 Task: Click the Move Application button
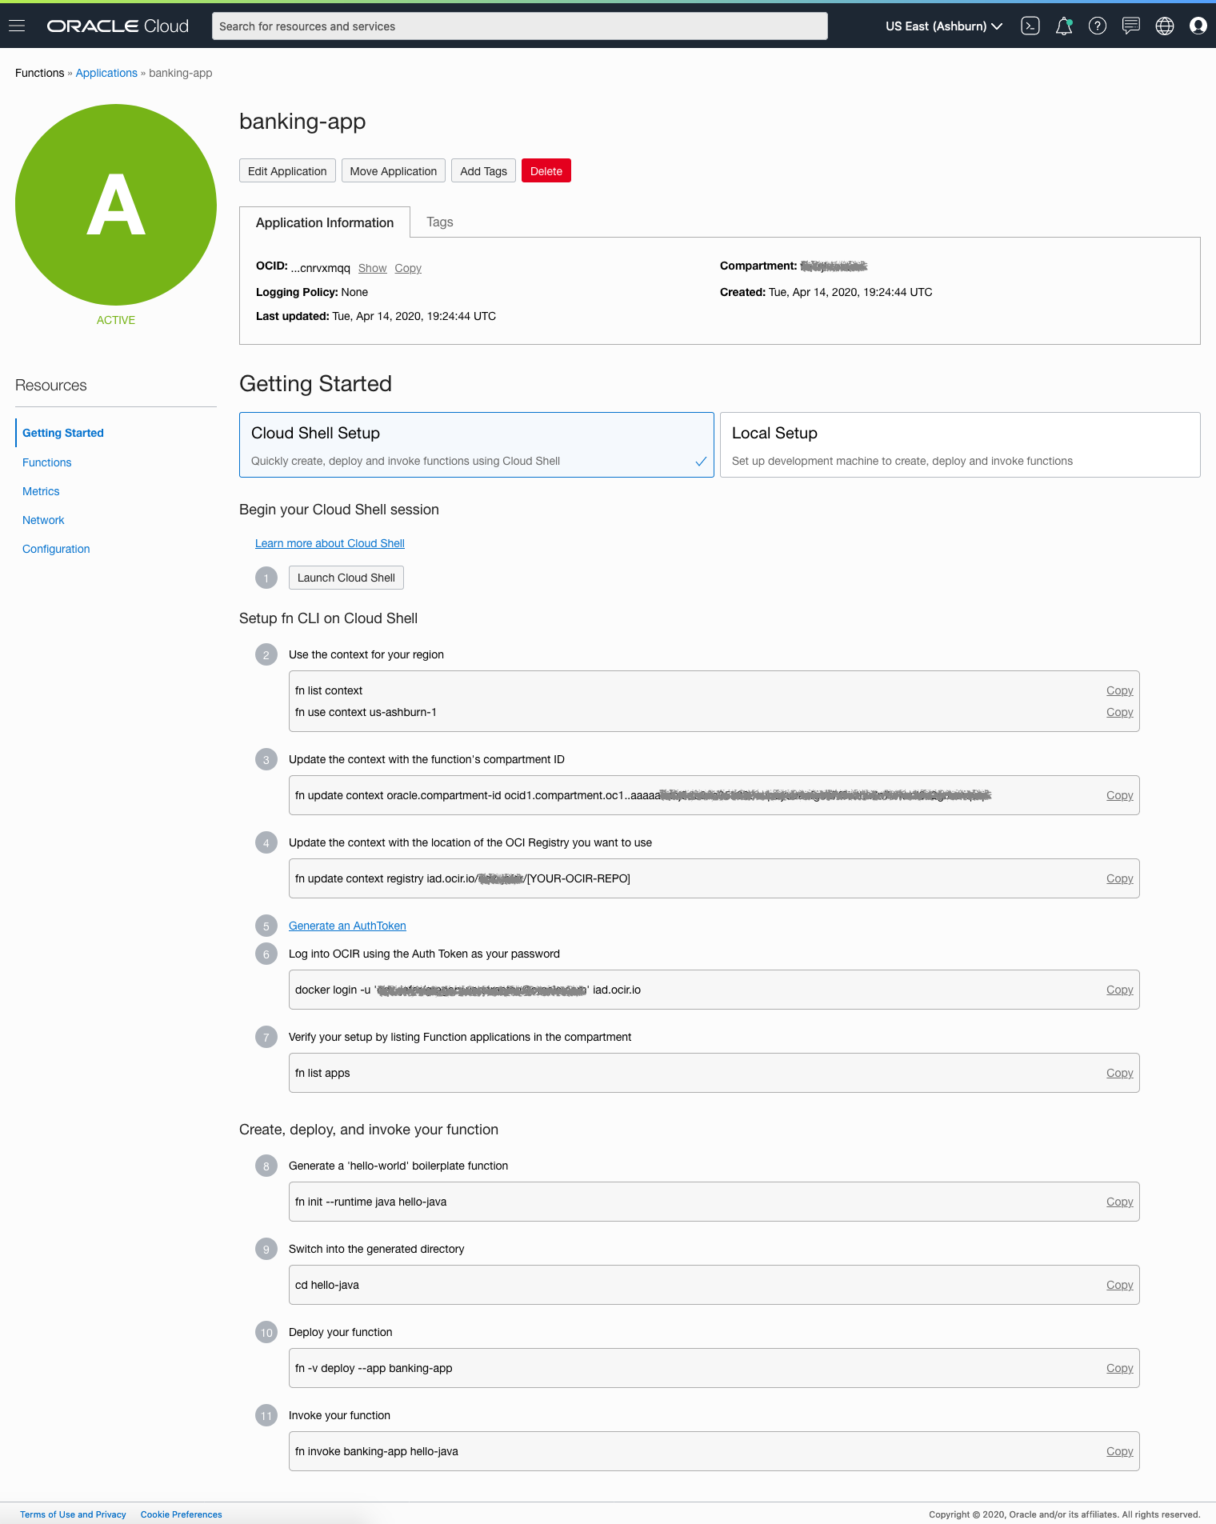pos(394,171)
